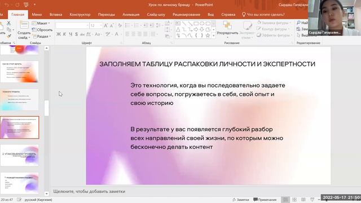This screenshot has height=203, width=361.
Task: Click the text highlight color button
Action: [108, 34]
